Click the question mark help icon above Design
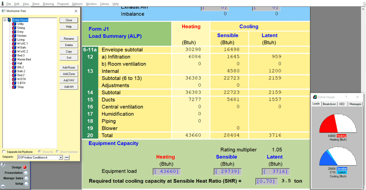 point(3,164)
